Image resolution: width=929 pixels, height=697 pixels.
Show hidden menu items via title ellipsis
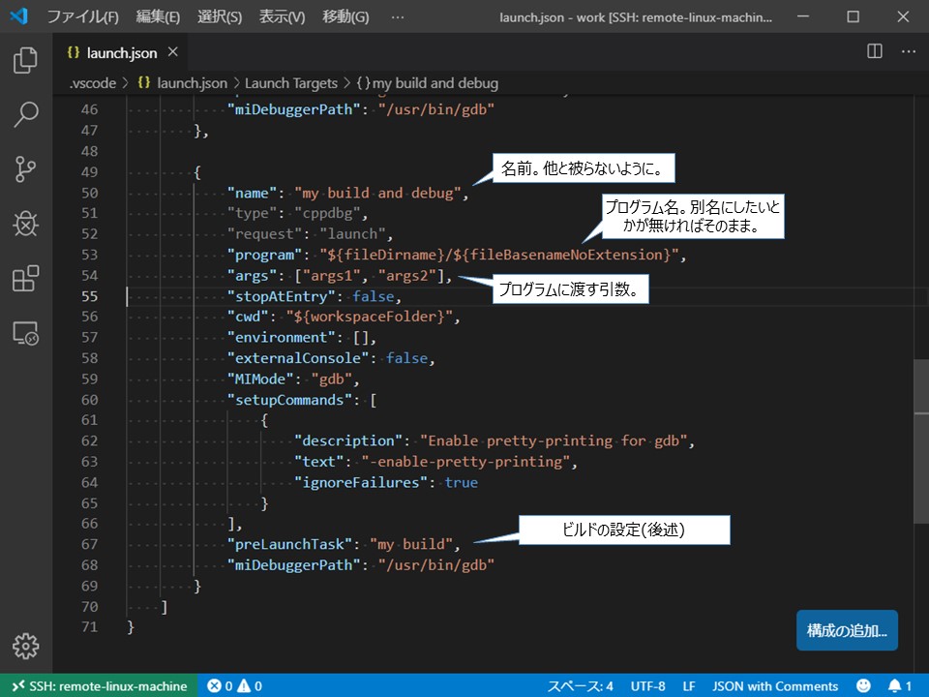coord(398,17)
